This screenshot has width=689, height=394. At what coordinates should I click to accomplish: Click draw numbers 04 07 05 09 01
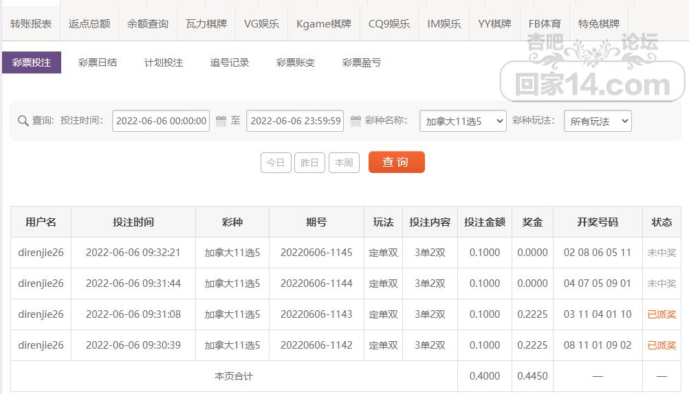(598, 283)
